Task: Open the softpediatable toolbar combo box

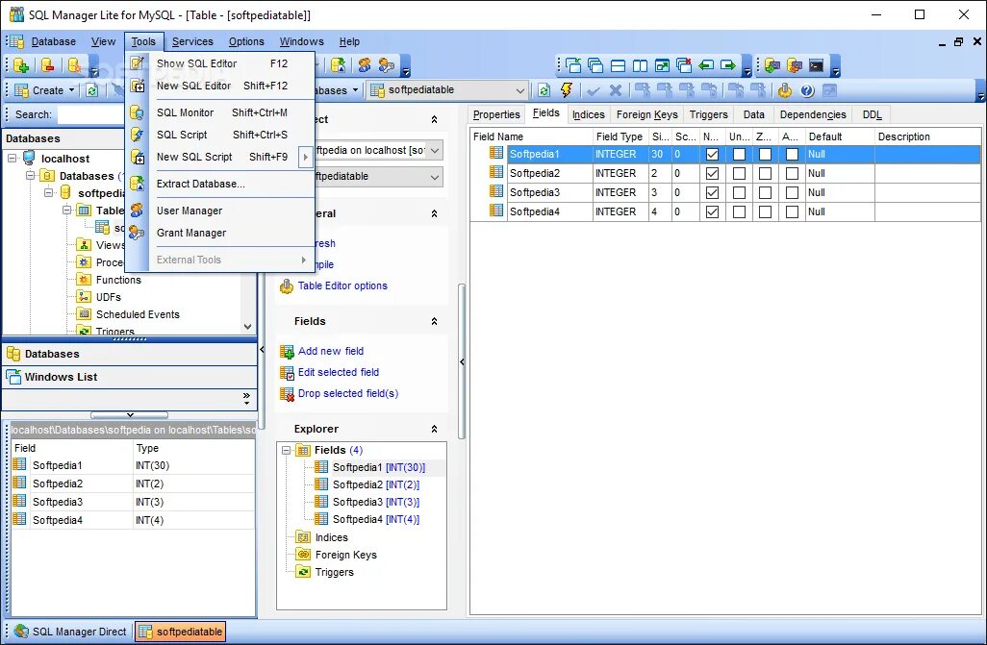Action: click(x=448, y=90)
